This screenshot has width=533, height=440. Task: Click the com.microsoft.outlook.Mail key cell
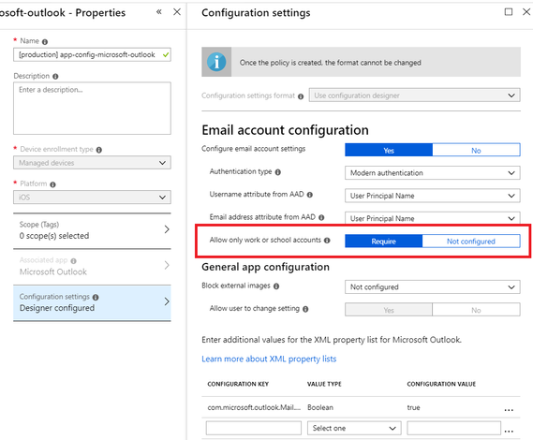[254, 407]
